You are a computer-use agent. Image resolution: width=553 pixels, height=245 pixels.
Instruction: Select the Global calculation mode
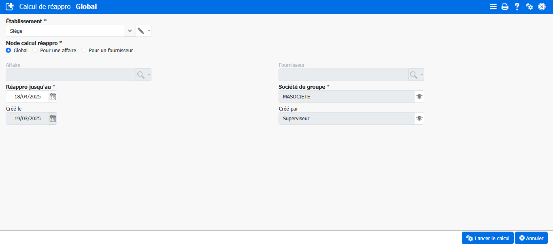(9, 51)
